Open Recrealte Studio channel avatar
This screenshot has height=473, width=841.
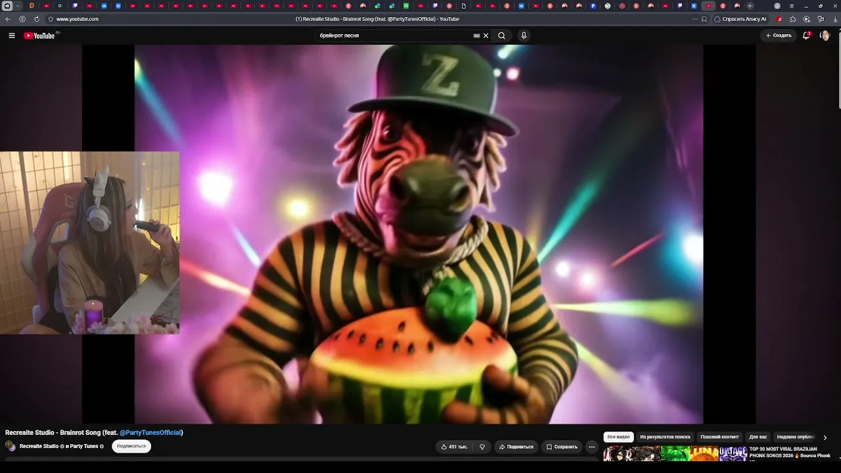11,446
